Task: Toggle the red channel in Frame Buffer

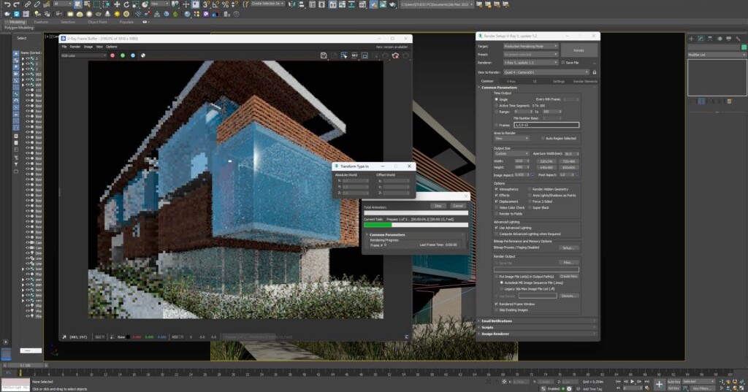Action: click(x=112, y=55)
